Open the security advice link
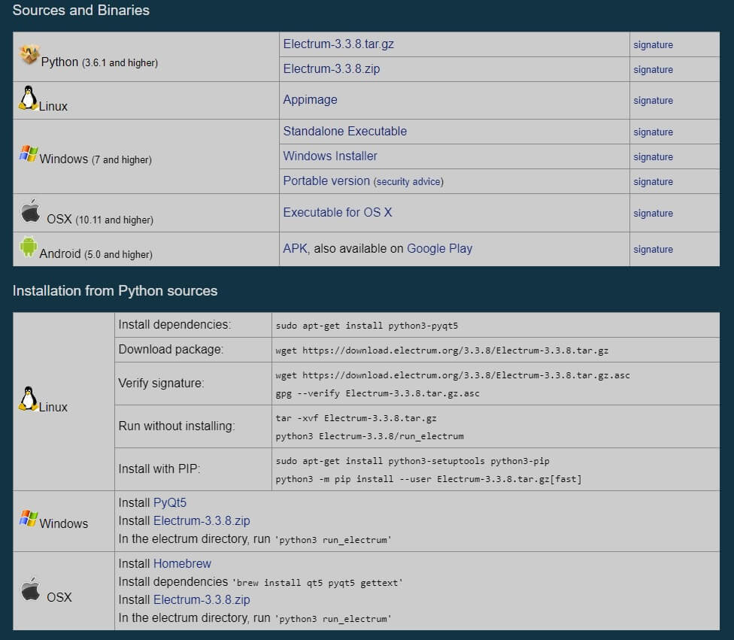 coord(408,182)
